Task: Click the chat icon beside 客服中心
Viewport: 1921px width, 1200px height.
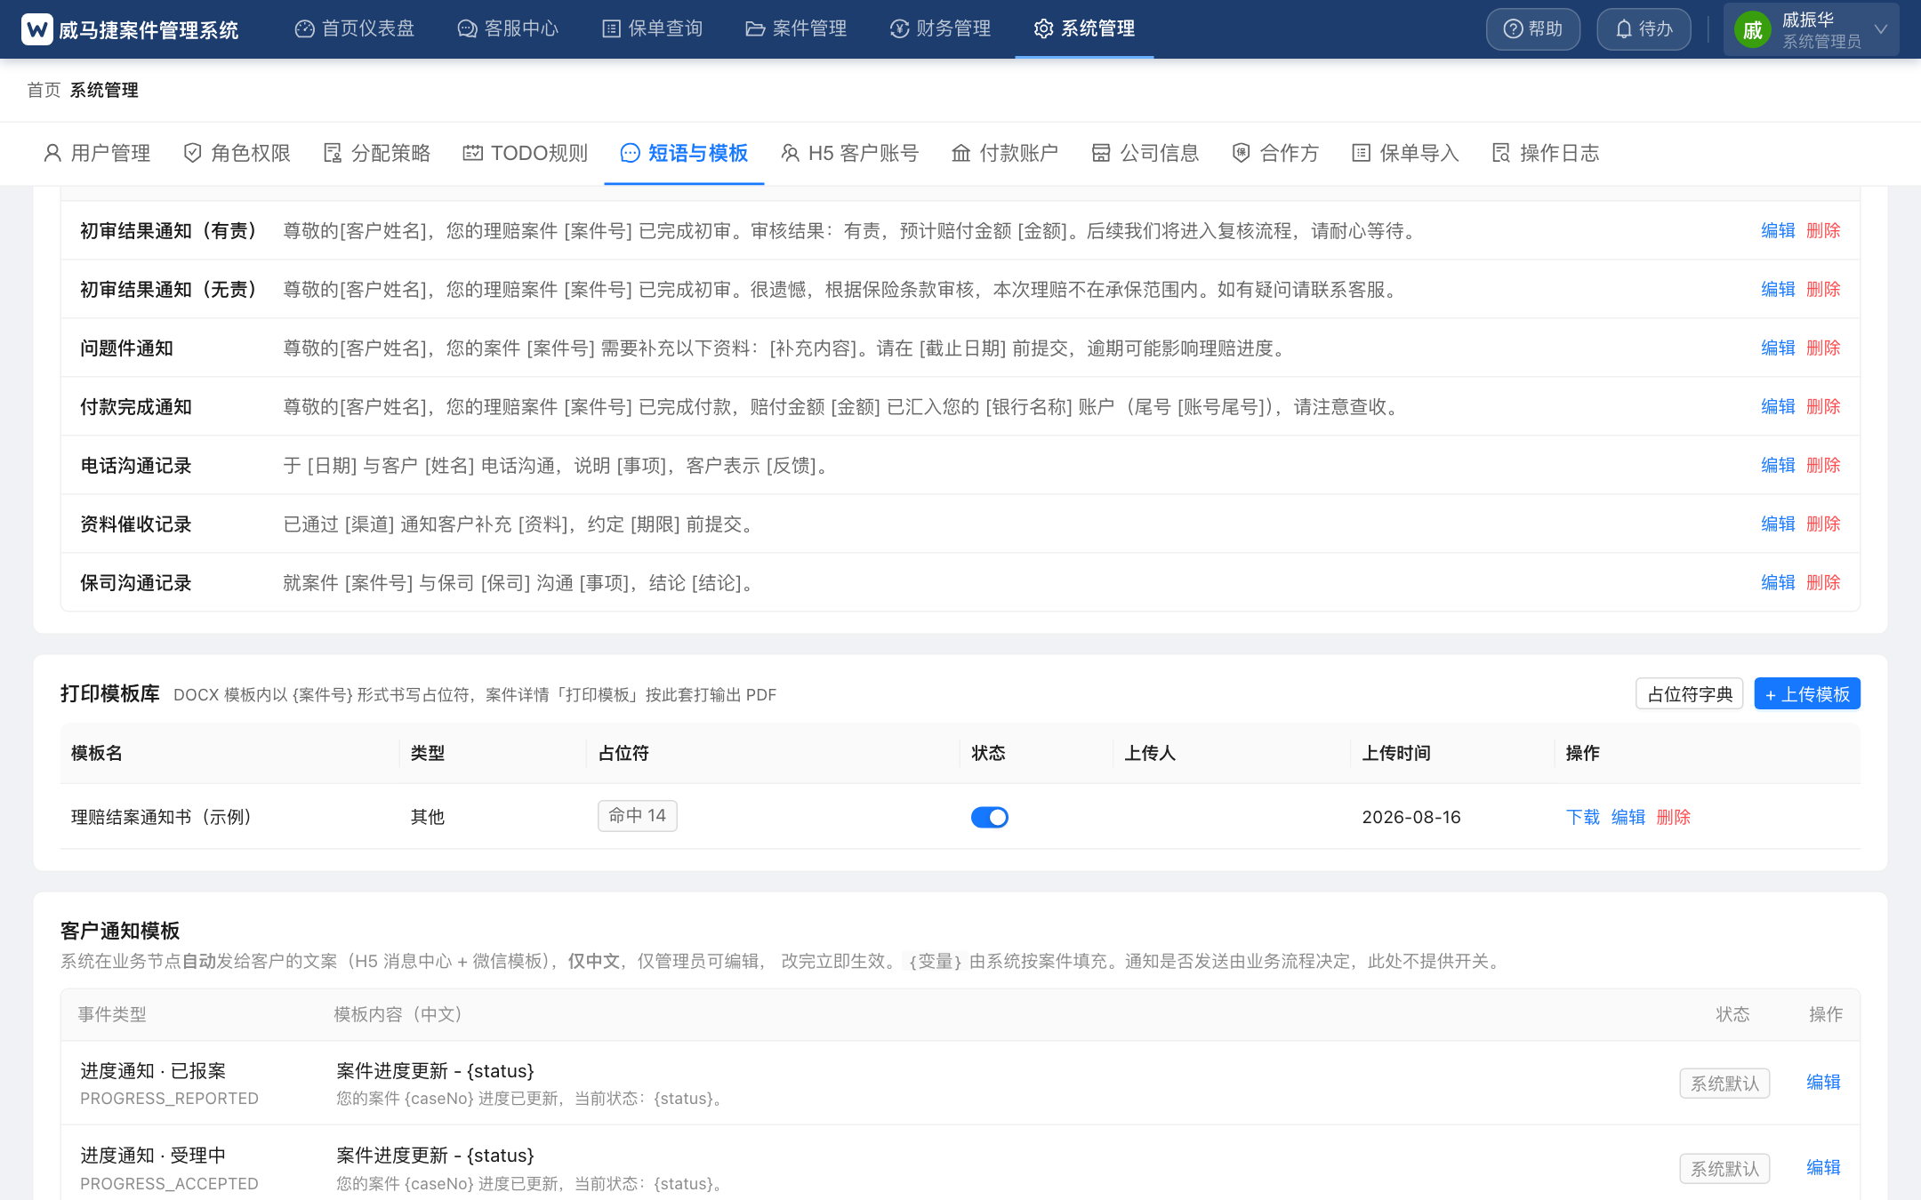Action: coord(467,29)
